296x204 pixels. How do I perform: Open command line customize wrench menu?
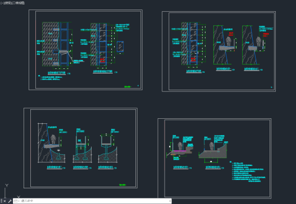click(x=10, y=201)
